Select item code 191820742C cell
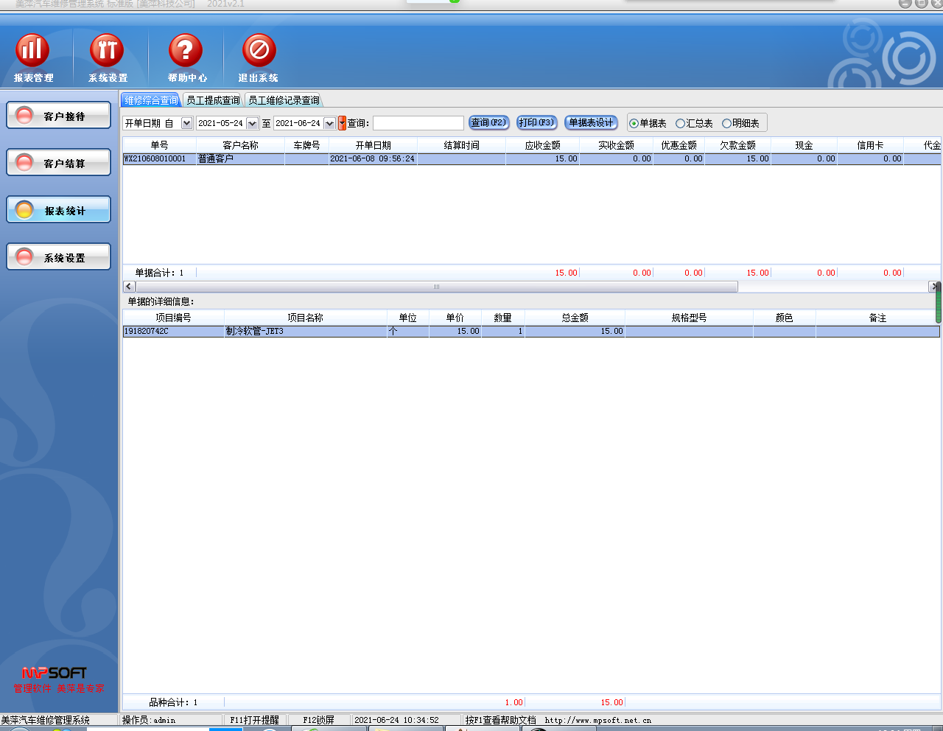This screenshot has height=731, width=943. [x=173, y=332]
